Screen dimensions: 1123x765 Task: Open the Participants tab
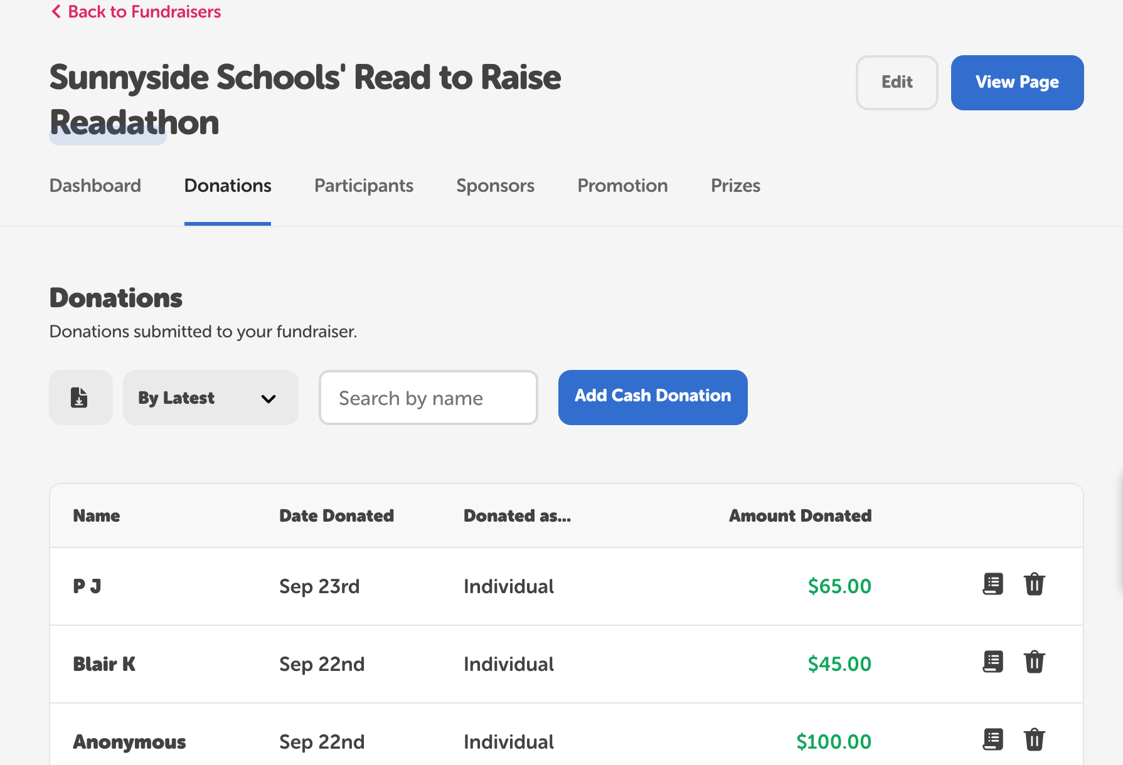click(x=363, y=186)
